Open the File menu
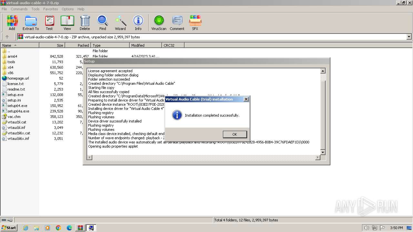The image size is (413, 232). tap(4, 9)
